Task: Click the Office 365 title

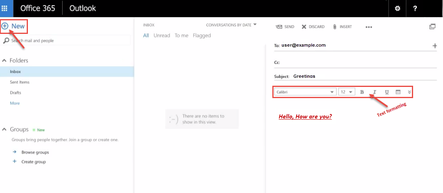Action: [x=37, y=8]
